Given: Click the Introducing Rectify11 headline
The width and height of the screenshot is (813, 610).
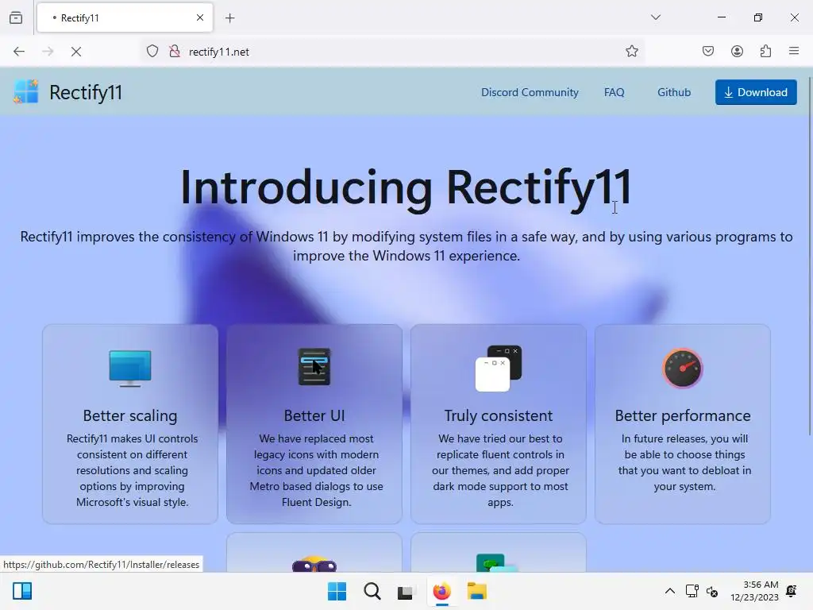Looking at the screenshot, I should [406, 188].
